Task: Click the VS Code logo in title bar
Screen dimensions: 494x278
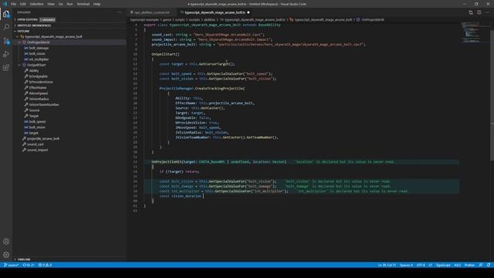Action: pos(5,4)
